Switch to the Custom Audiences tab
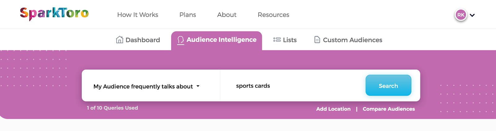Screen dimensions: 496x131 pos(352,40)
